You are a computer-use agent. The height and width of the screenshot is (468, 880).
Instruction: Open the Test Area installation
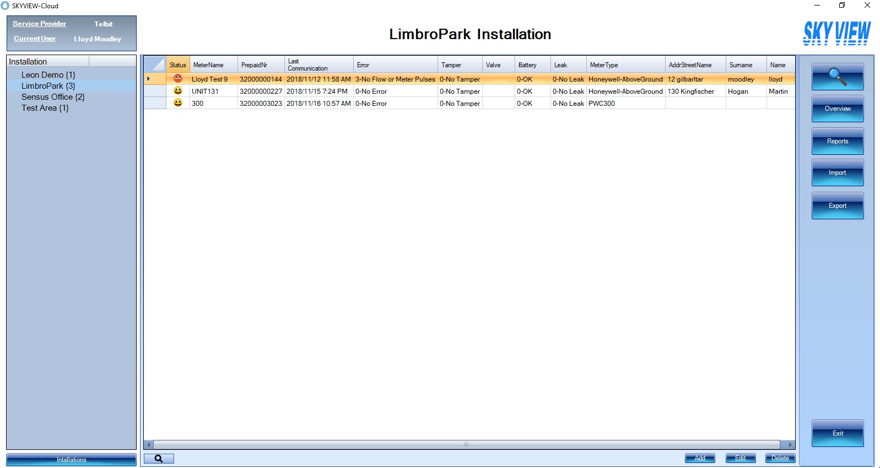tap(45, 108)
